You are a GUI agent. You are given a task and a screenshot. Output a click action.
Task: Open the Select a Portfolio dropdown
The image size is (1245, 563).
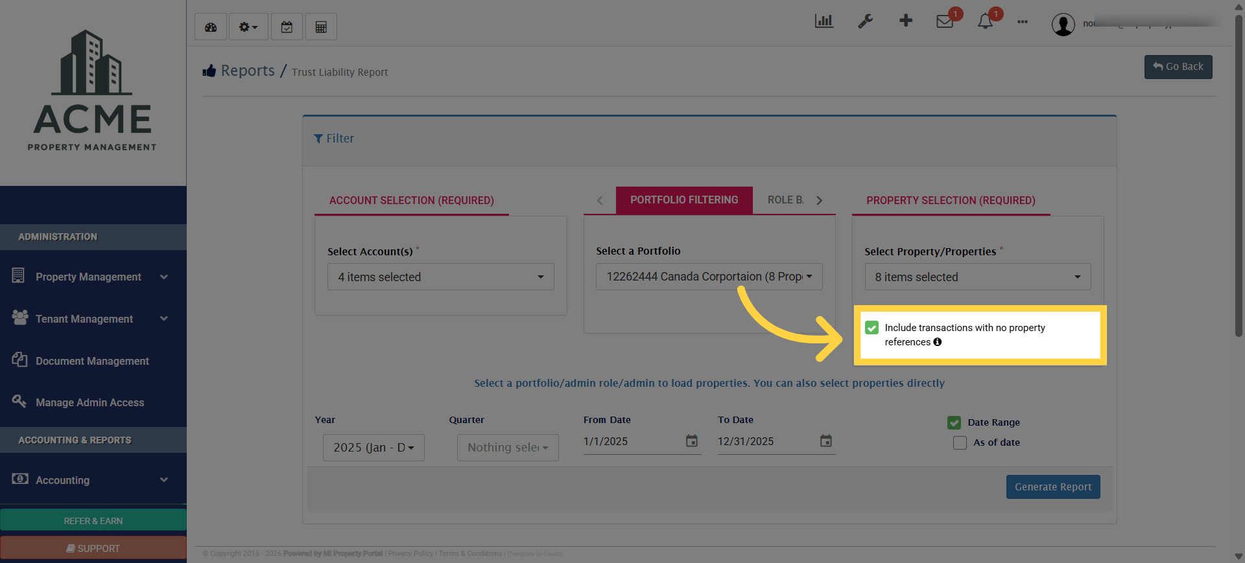coord(709,277)
